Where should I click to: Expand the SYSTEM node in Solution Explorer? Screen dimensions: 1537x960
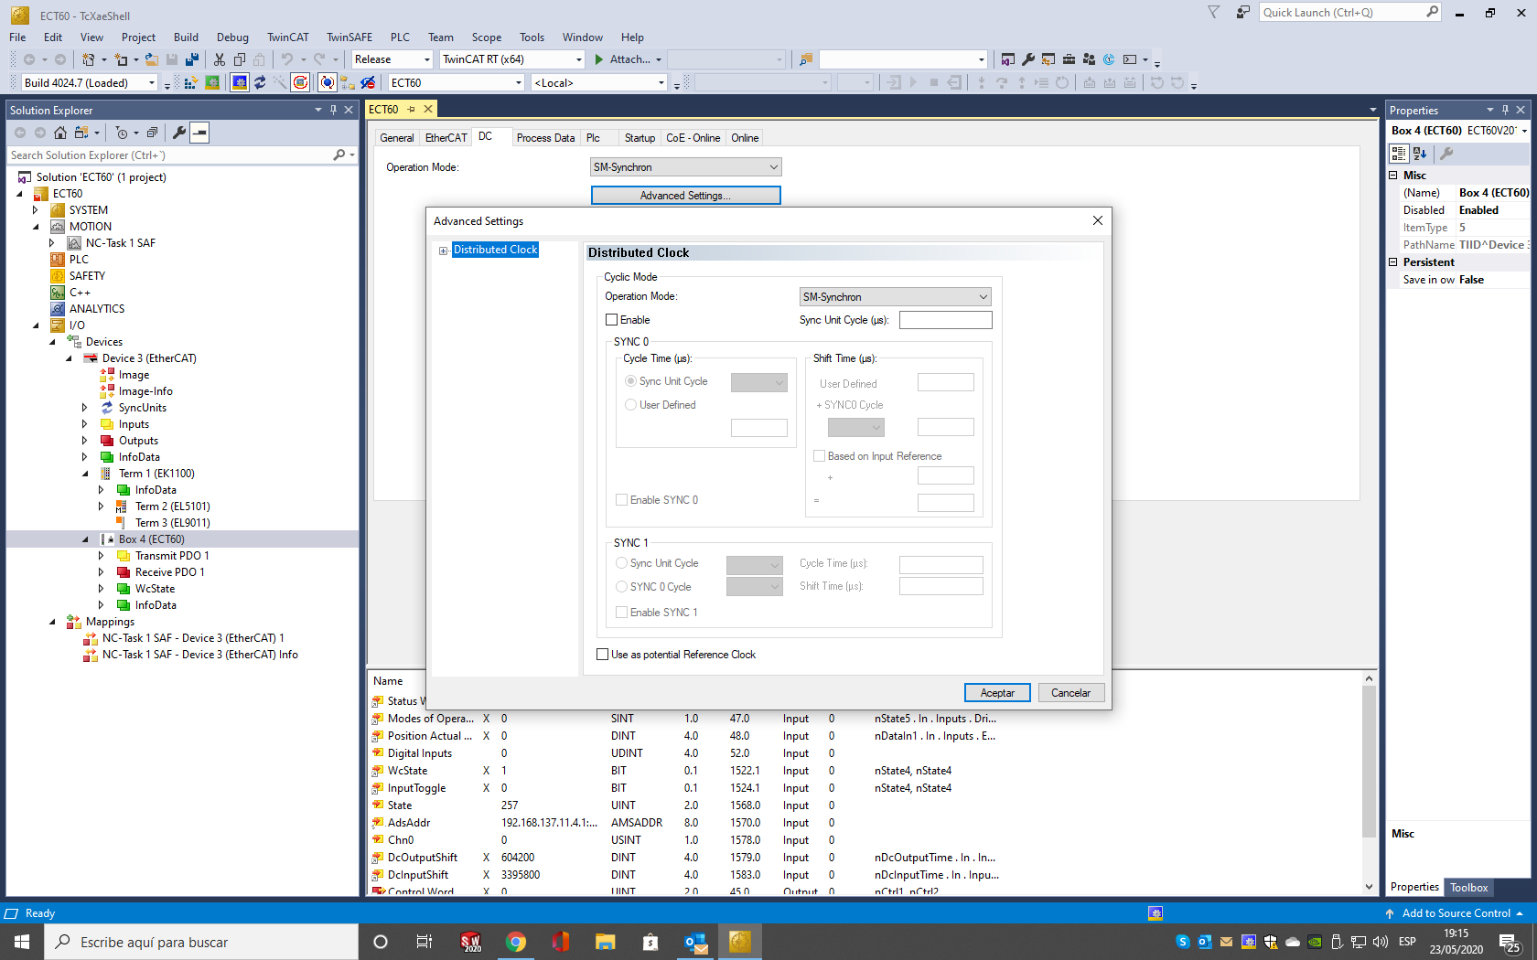click(x=36, y=210)
